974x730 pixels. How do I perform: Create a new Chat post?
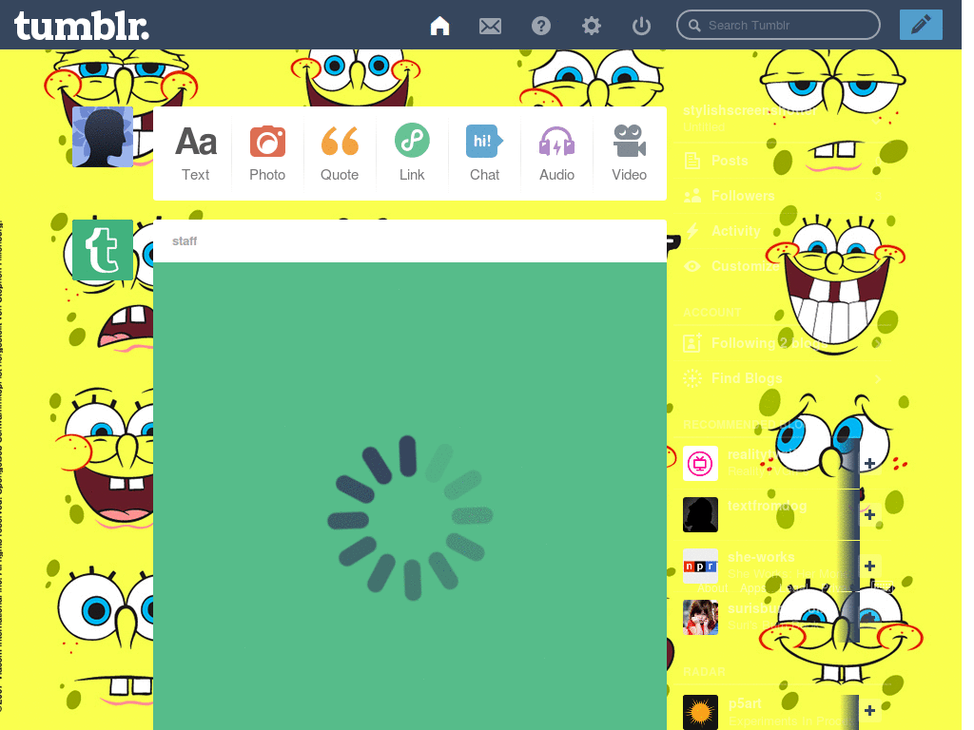[x=484, y=153]
